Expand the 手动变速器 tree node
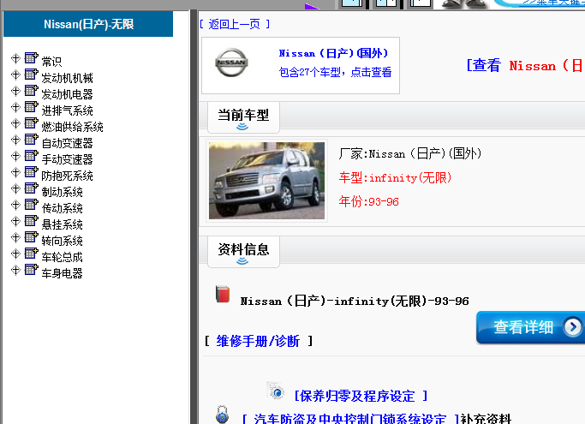 15,156
